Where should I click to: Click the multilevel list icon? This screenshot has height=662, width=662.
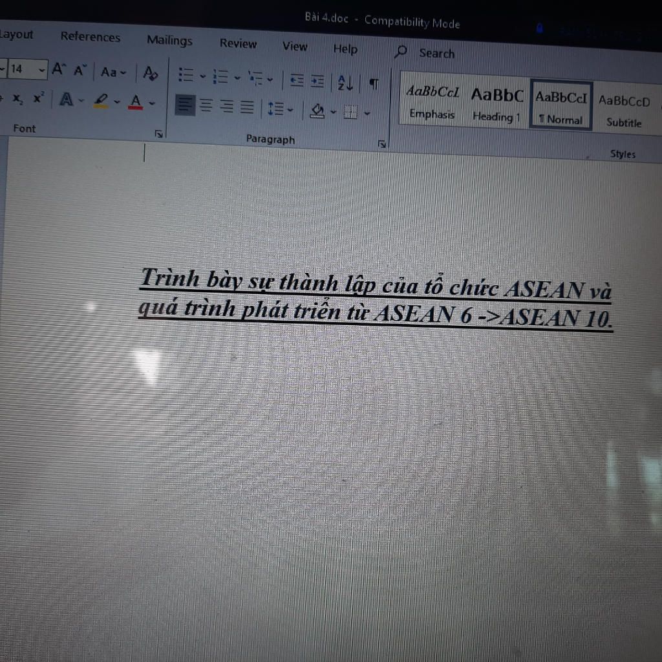click(256, 78)
